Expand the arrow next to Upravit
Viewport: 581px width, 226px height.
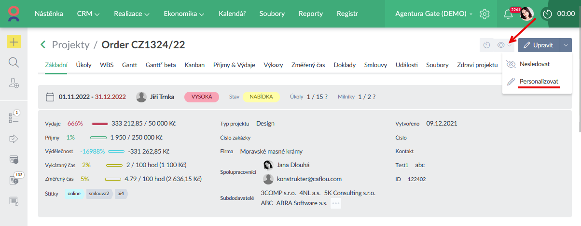point(567,45)
